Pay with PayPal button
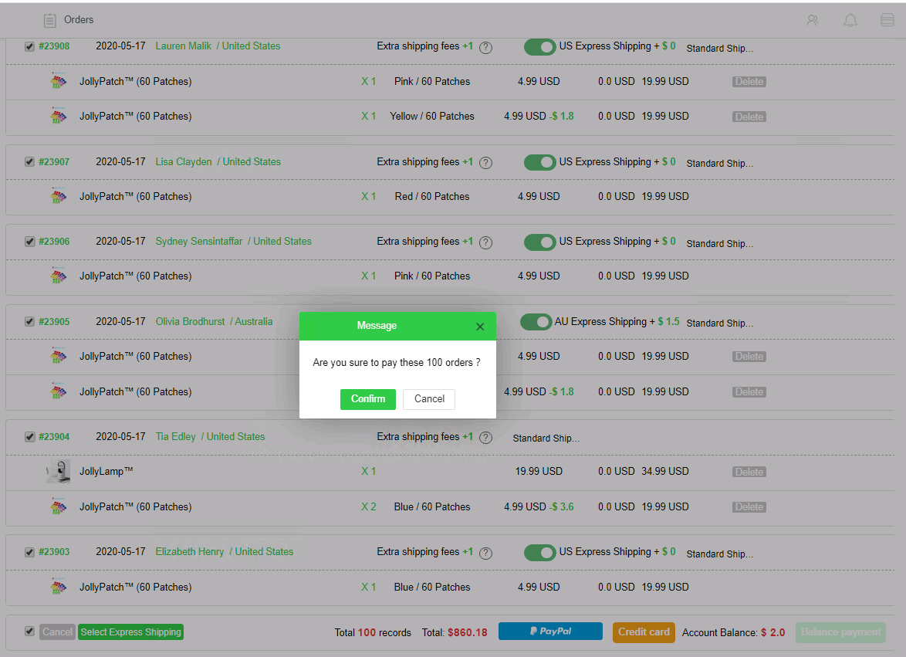The width and height of the screenshot is (906, 657). point(550,631)
